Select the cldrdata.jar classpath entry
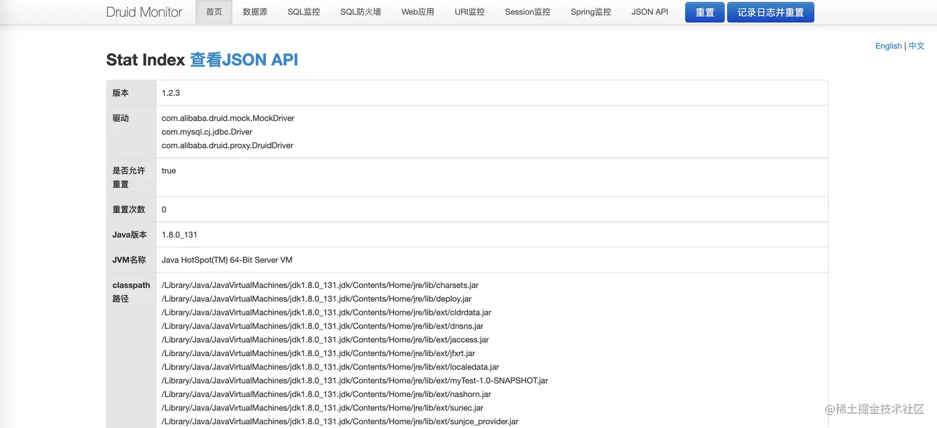The height and width of the screenshot is (428, 937). [327, 313]
